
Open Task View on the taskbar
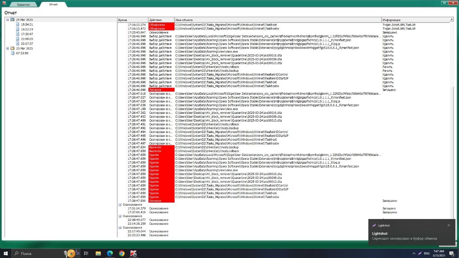click(x=86, y=253)
